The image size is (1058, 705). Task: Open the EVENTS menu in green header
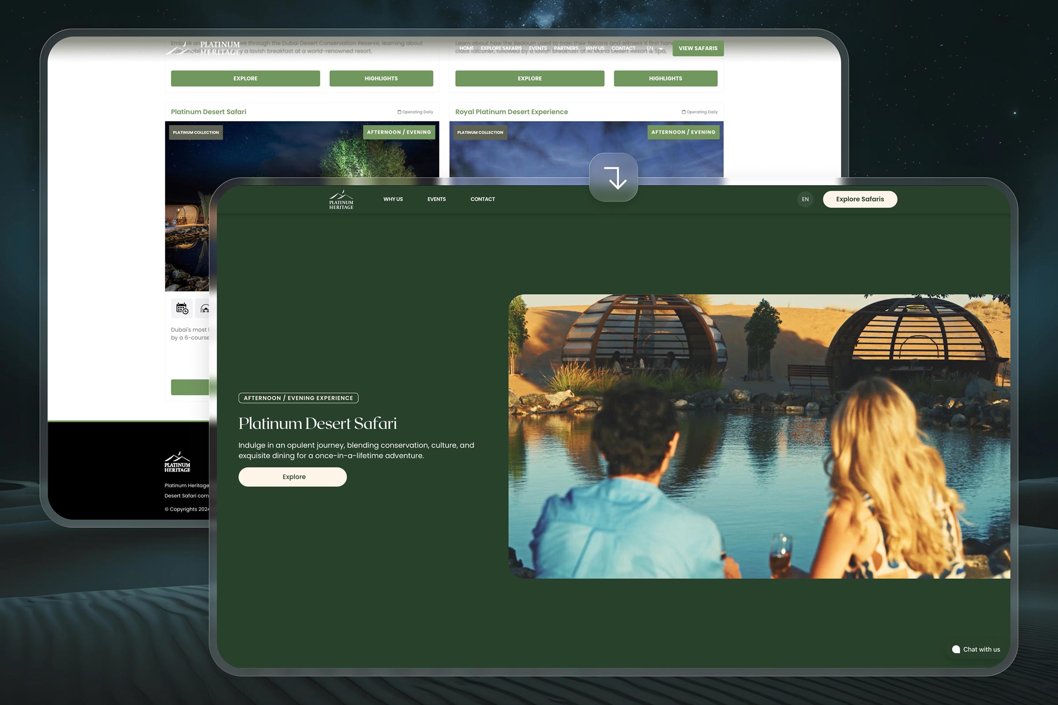(436, 199)
